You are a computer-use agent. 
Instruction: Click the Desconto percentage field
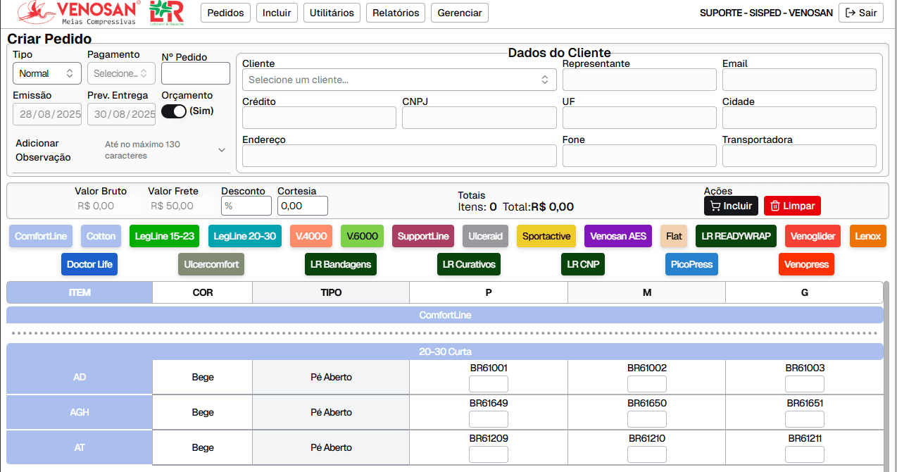coord(246,206)
